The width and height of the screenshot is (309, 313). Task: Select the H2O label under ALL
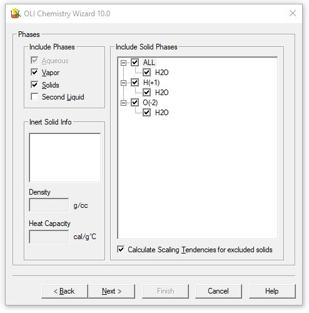(x=161, y=73)
